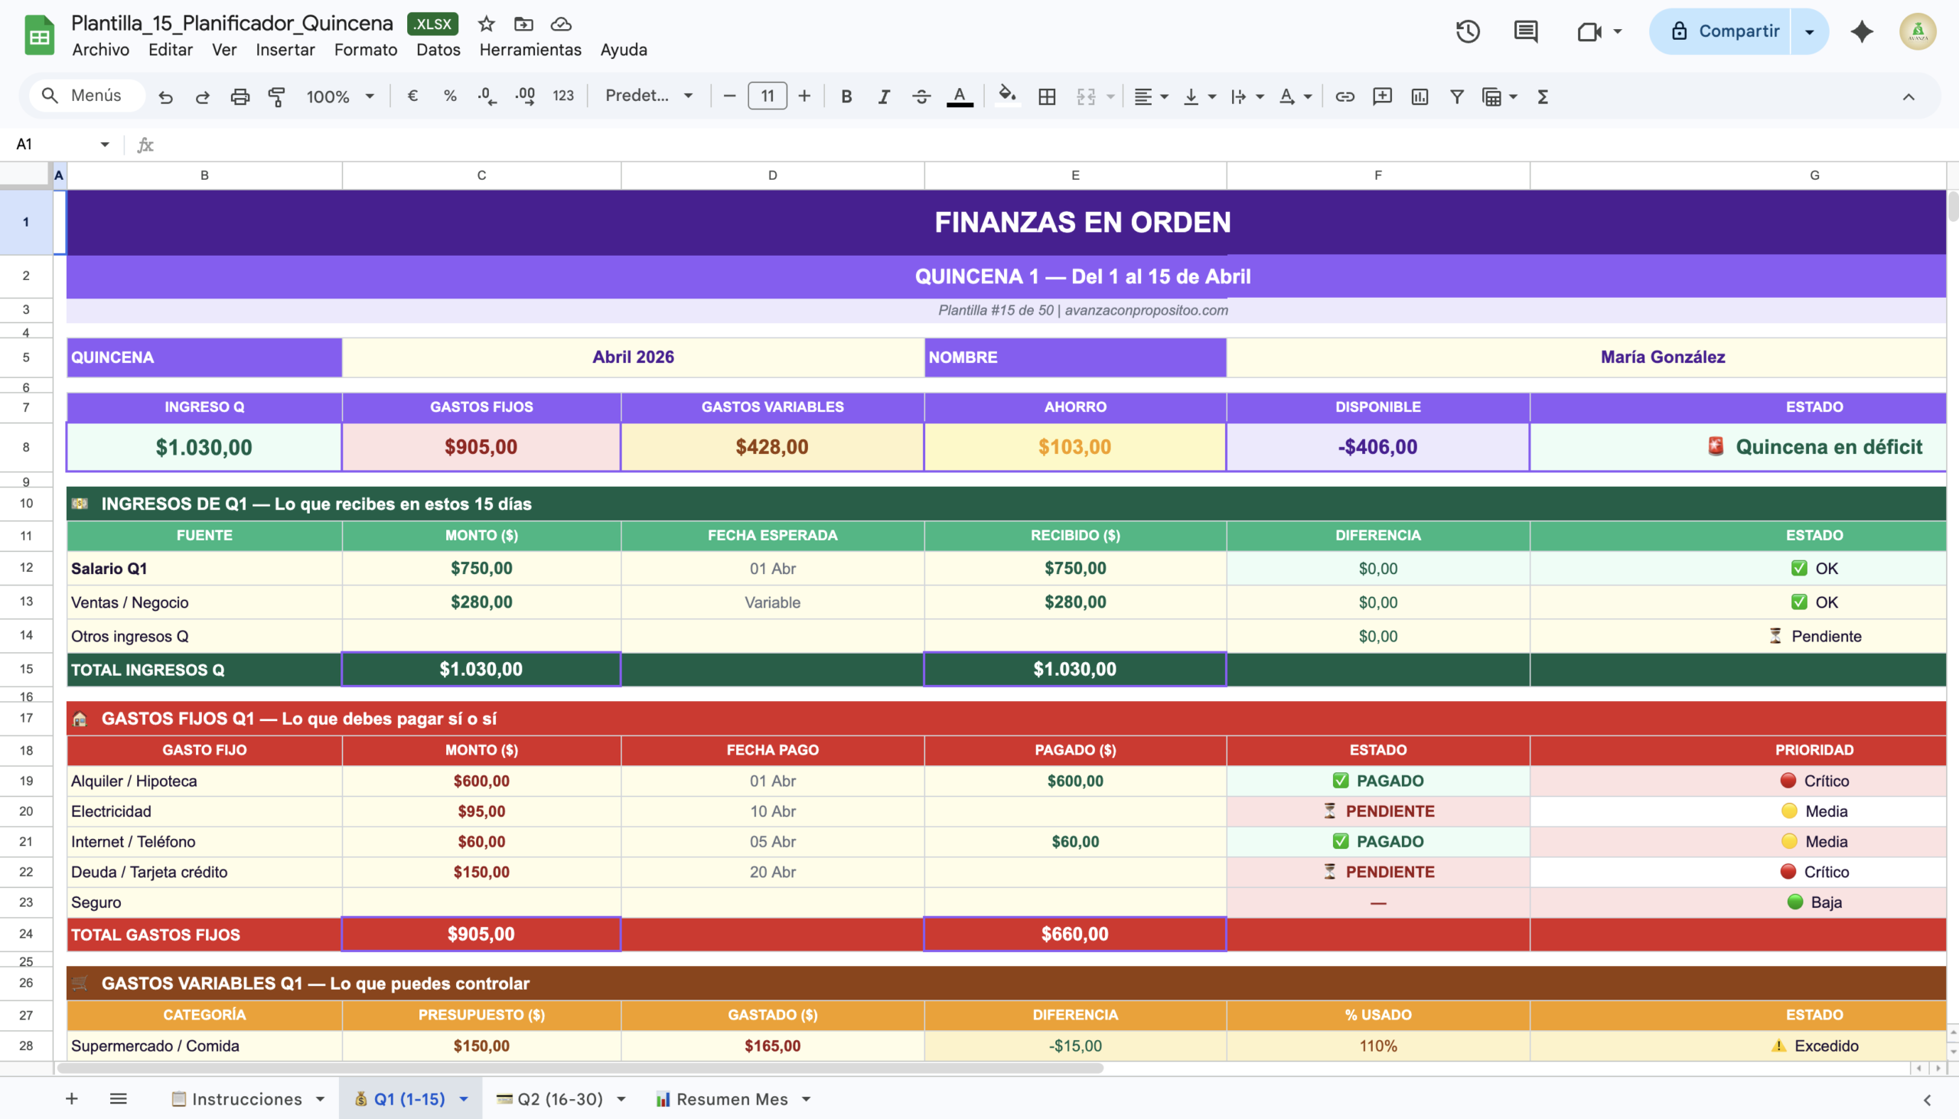Switch to the Resumen Mes sheet tab
This screenshot has width=1959, height=1119.
pyautogui.click(x=731, y=1099)
